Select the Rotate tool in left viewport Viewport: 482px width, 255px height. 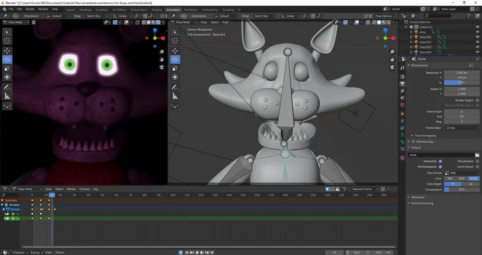[7, 59]
